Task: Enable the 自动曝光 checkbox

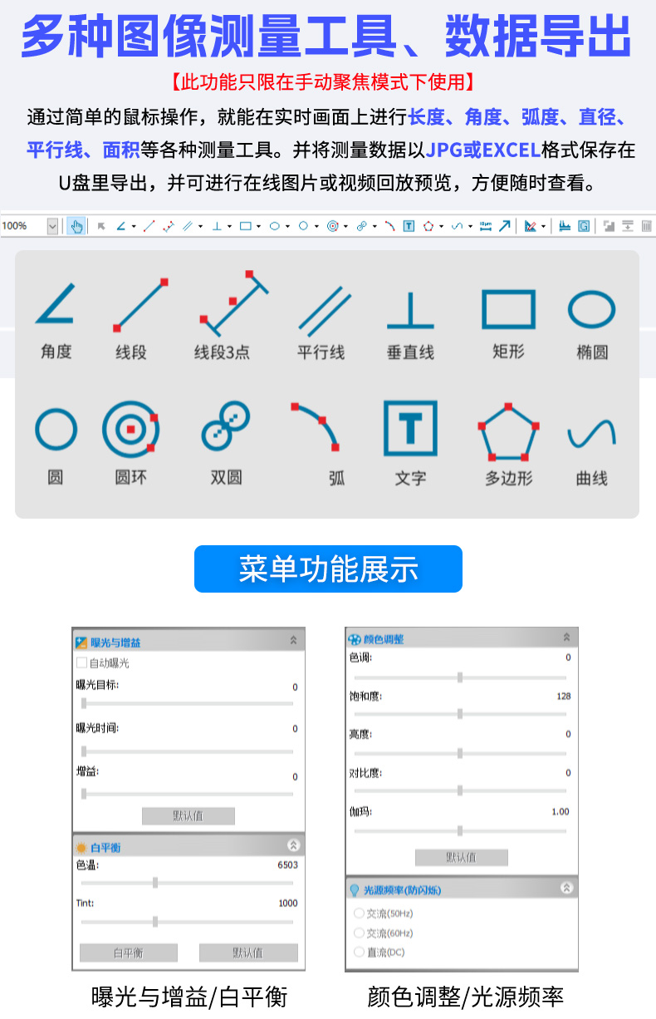Action: 81,662
